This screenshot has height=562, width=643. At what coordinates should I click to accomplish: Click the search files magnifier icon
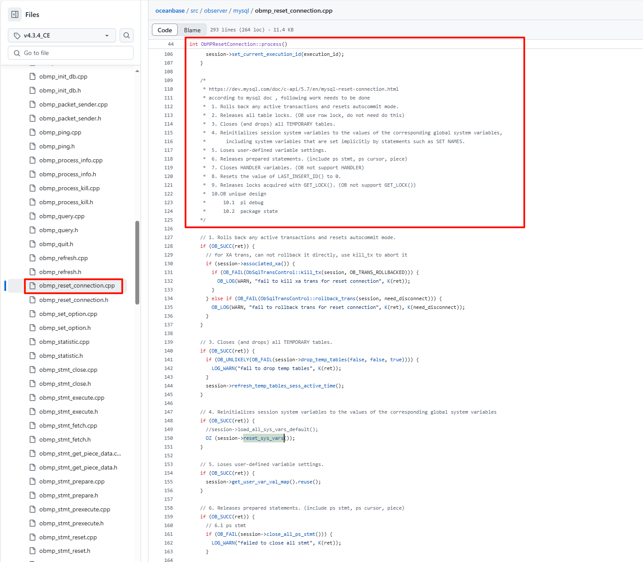click(127, 35)
